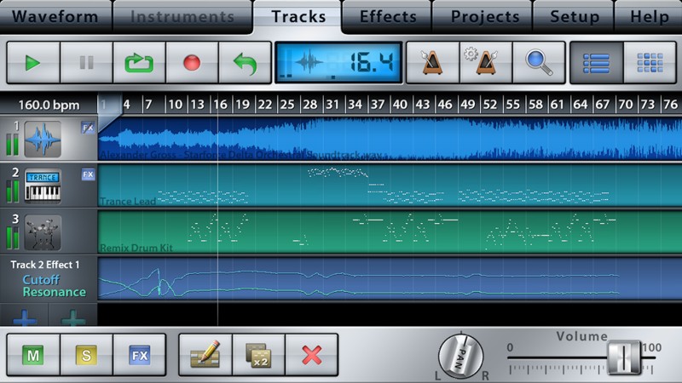The width and height of the screenshot is (682, 383).
Task: Delete track with red X button
Action: tap(311, 355)
